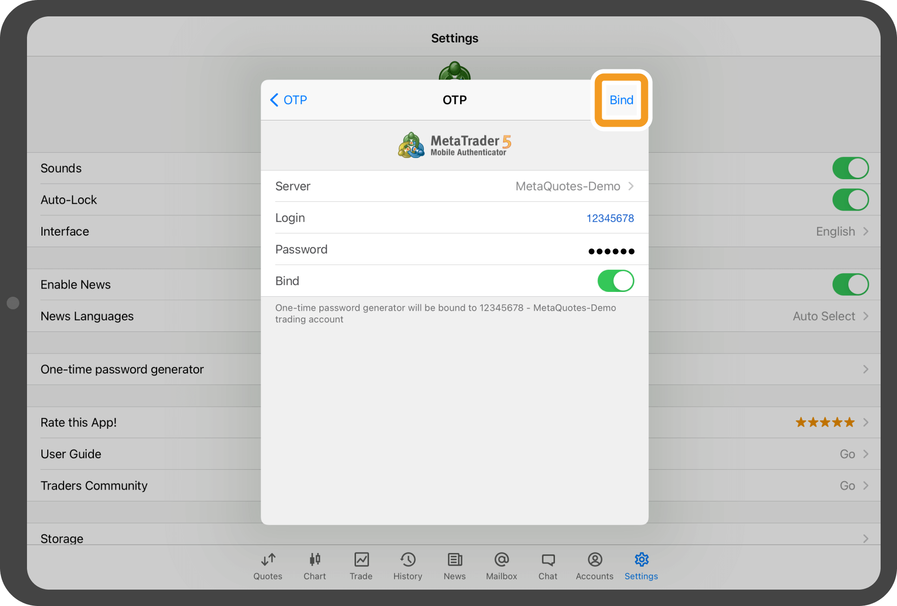
Task: Open the Mailbox tab icon
Action: [x=501, y=566]
